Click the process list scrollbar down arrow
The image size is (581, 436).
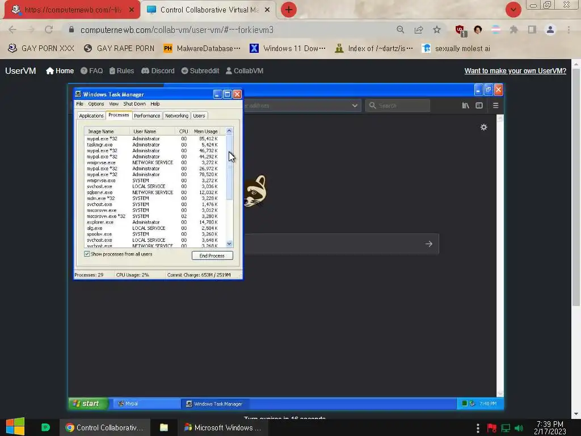coord(229,244)
